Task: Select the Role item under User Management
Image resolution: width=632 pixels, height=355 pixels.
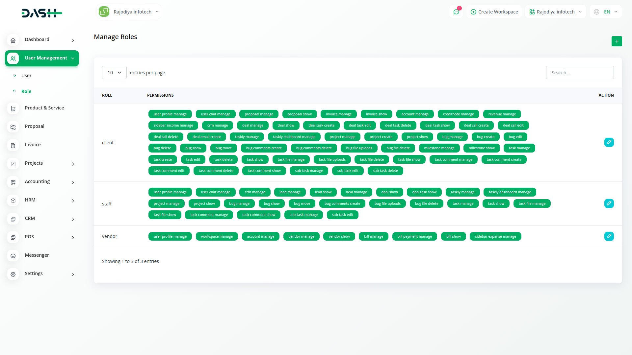Action: (x=26, y=91)
